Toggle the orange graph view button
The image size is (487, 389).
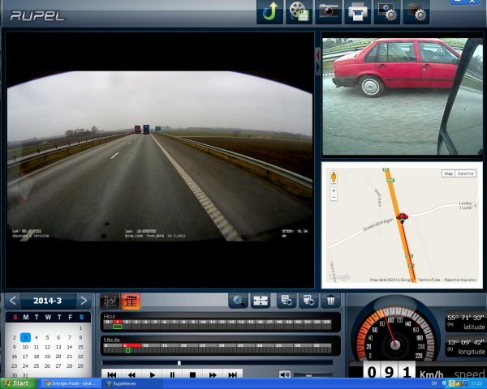click(130, 301)
